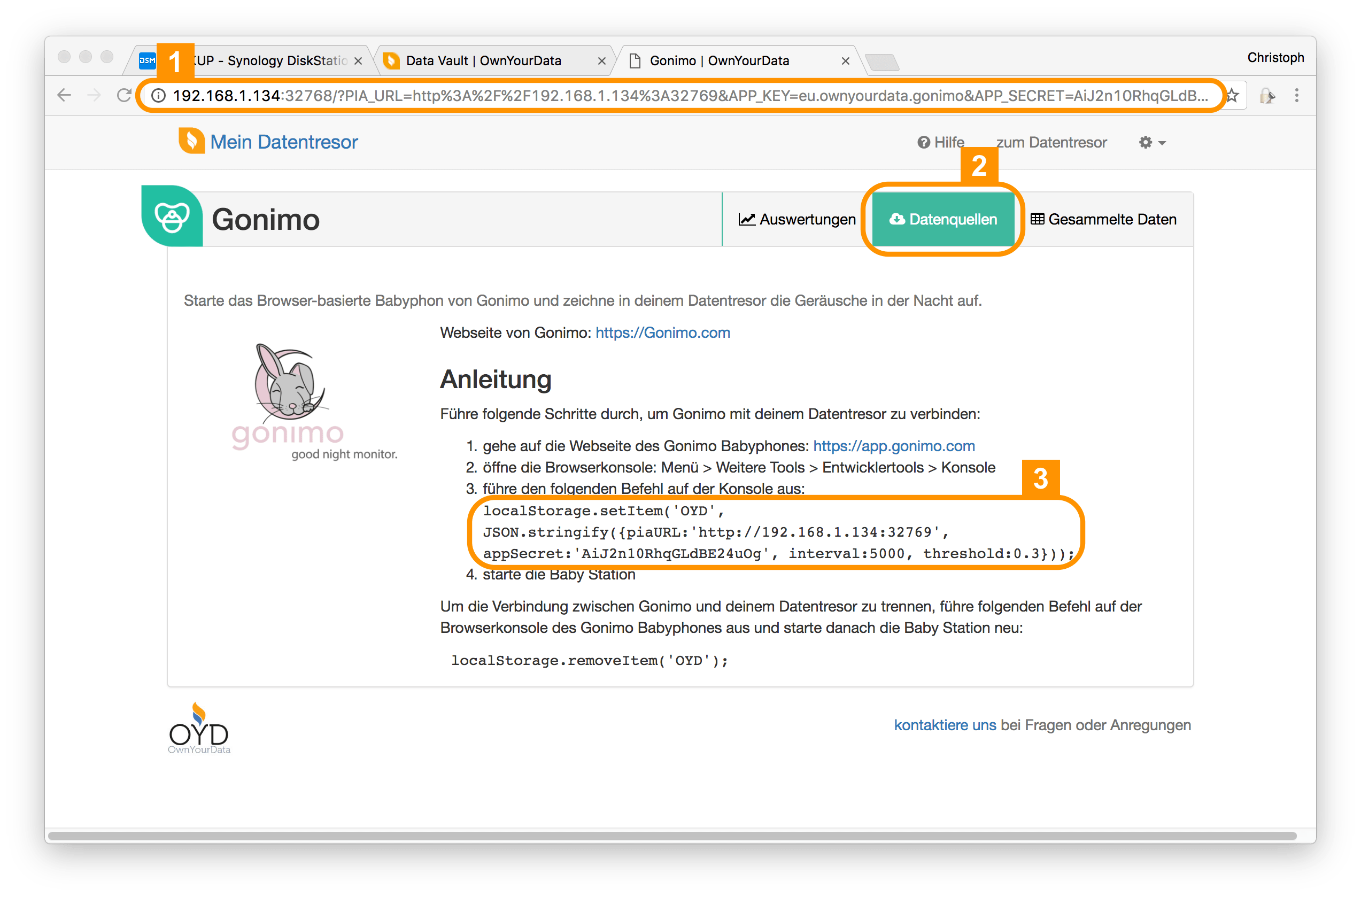Click the localStorage.setItem code line

pos(604,511)
